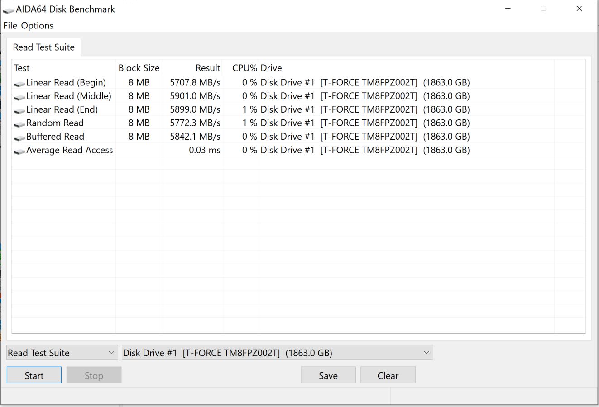599x407 pixels.
Task: Click the 0.03 ms access time value
Action: [x=205, y=150]
